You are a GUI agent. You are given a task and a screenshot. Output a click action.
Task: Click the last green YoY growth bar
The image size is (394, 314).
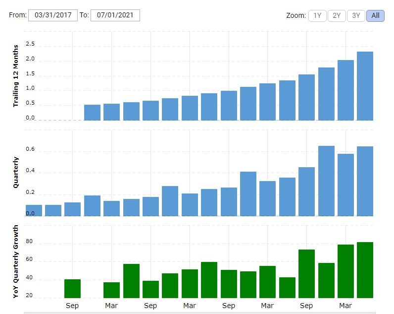[365, 270]
